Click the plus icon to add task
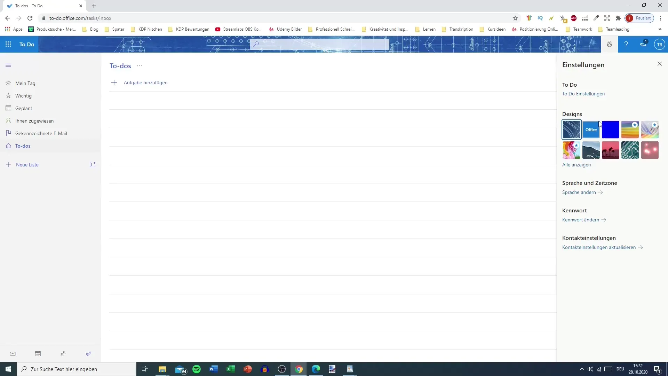 pos(114,83)
